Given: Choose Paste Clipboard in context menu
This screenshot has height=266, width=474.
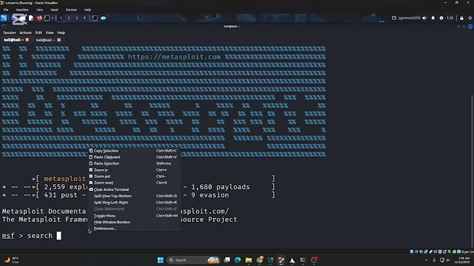Looking at the screenshot, I should (134, 157).
